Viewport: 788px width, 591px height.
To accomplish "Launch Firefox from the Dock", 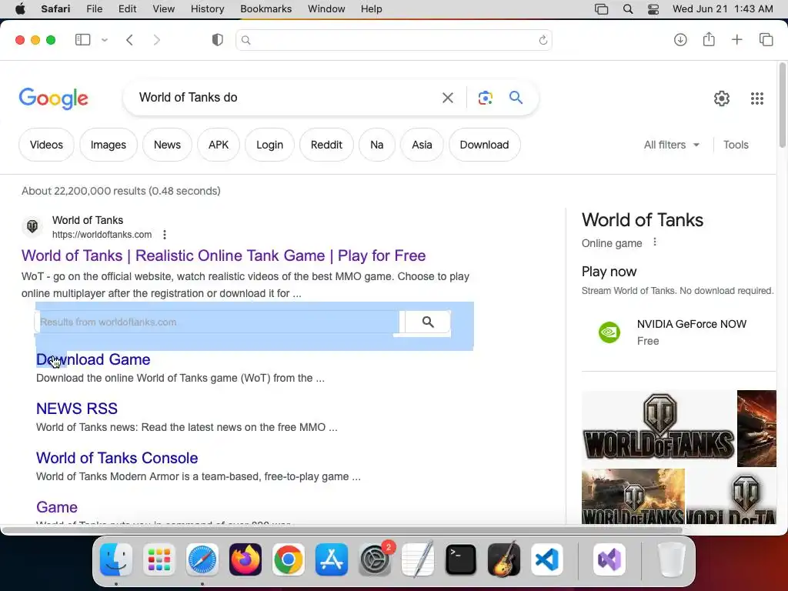I will point(245,559).
